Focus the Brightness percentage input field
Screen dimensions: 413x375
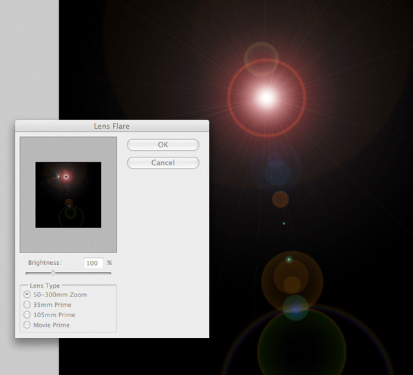click(x=93, y=263)
